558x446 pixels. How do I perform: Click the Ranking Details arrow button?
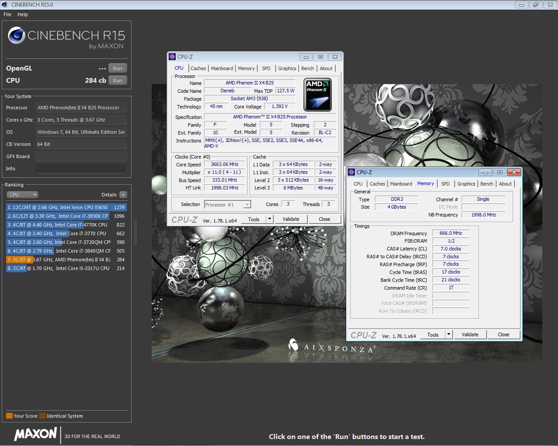[x=123, y=195]
